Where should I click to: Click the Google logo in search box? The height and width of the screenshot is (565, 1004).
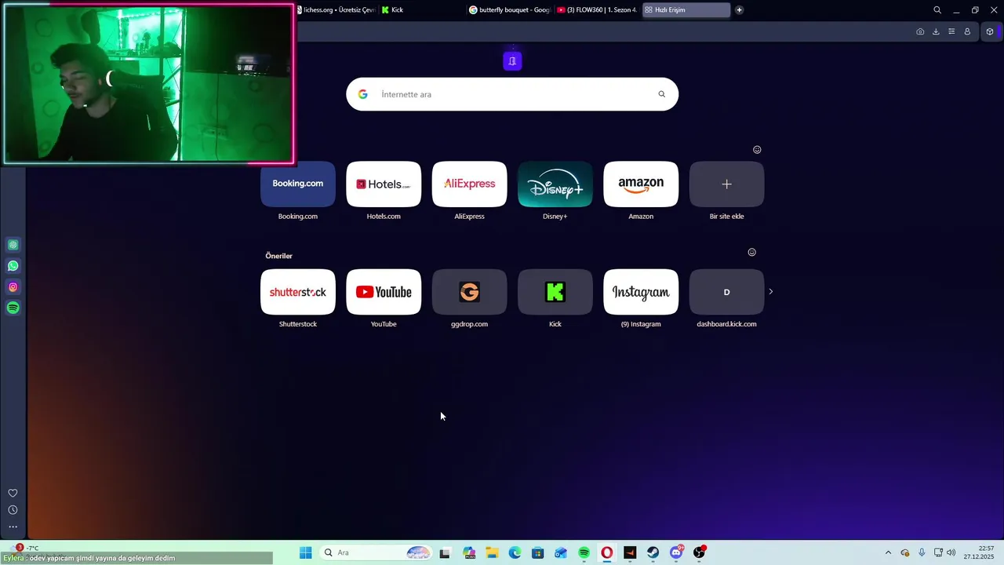click(362, 94)
